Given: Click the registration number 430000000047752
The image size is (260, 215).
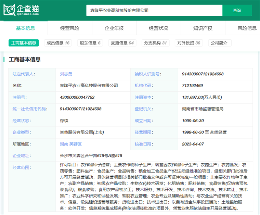Looking at the screenshot, I should [77, 97].
